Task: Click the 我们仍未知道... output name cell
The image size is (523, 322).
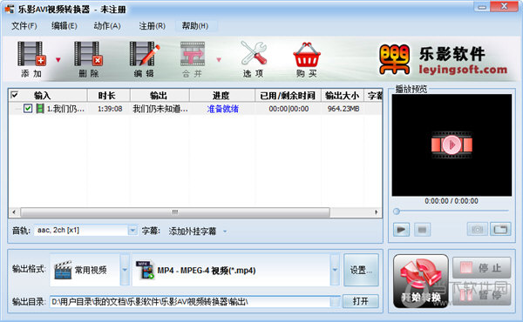Action: tap(160, 109)
